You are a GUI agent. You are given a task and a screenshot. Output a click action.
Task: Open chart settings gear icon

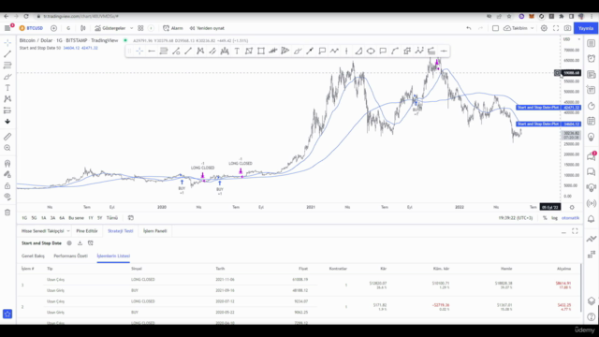click(x=544, y=28)
